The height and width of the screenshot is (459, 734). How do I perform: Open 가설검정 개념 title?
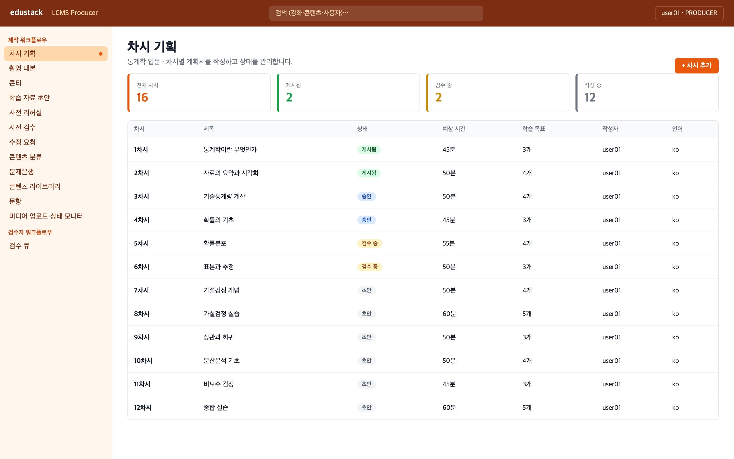click(221, 290)
